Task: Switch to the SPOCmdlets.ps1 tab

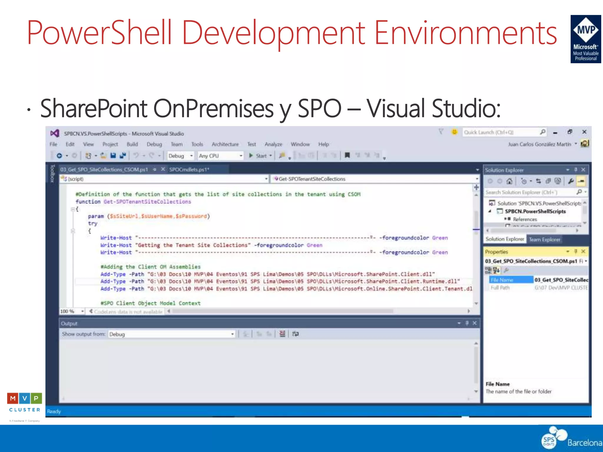Action: (x=189, y=169)
